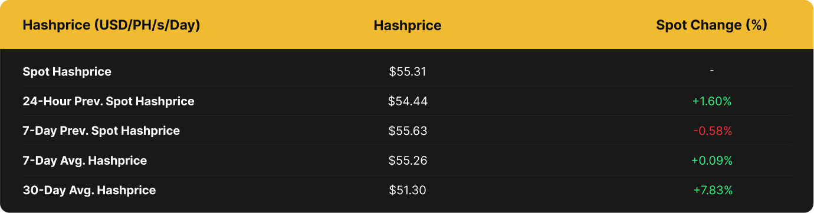The height and width of the screenshot is (213, 814).
Task: Click the red -0.58% change value
Action: point(712,131)
